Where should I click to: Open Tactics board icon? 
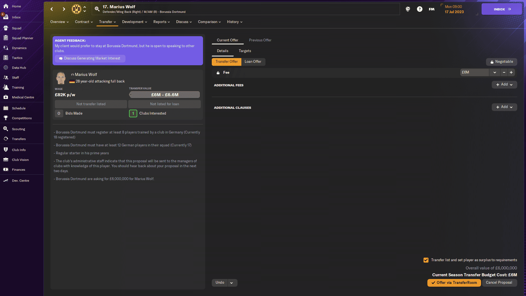click(6, 58)
